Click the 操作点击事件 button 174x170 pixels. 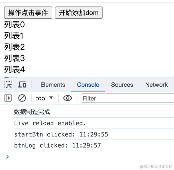[28, 12]
